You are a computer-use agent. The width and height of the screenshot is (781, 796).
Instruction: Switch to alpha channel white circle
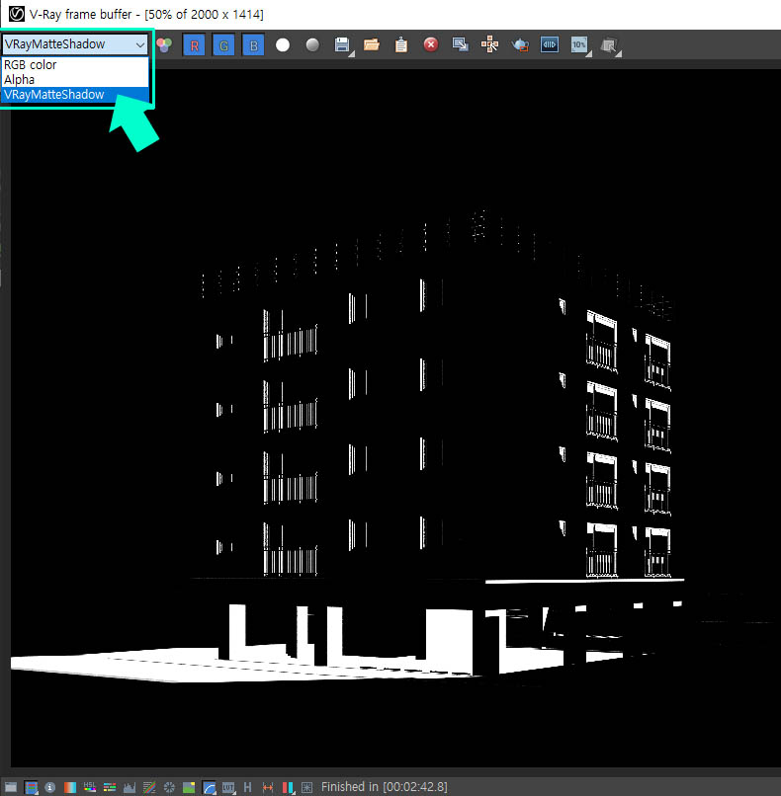pos(283,45)
